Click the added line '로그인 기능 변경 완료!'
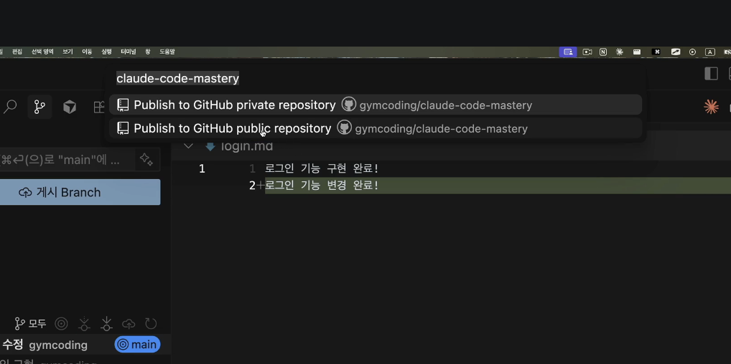 point(321,186)
